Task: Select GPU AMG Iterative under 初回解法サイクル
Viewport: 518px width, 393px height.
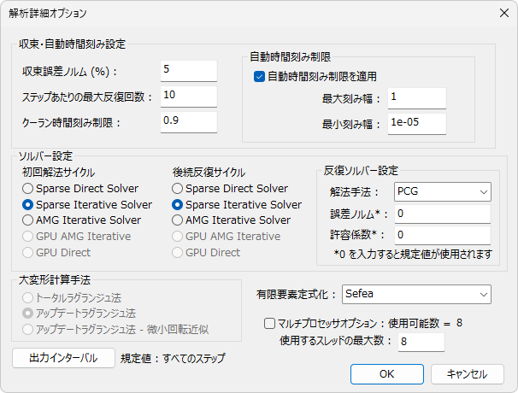Action: click(x=27, y=237)
